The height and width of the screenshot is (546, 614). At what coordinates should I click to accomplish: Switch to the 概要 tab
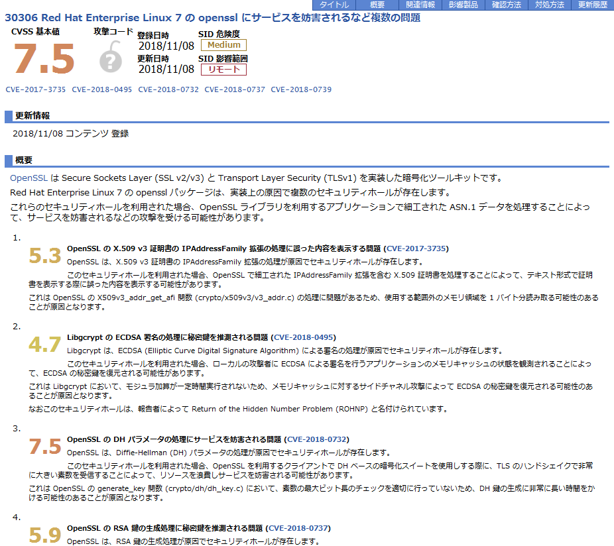tap(377, 5)
